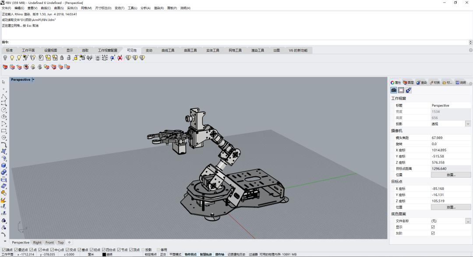This screenshot has height=257, width=473.
Task: Open the 属性 (Properties) panel camera icon
Action: [393, 90]
